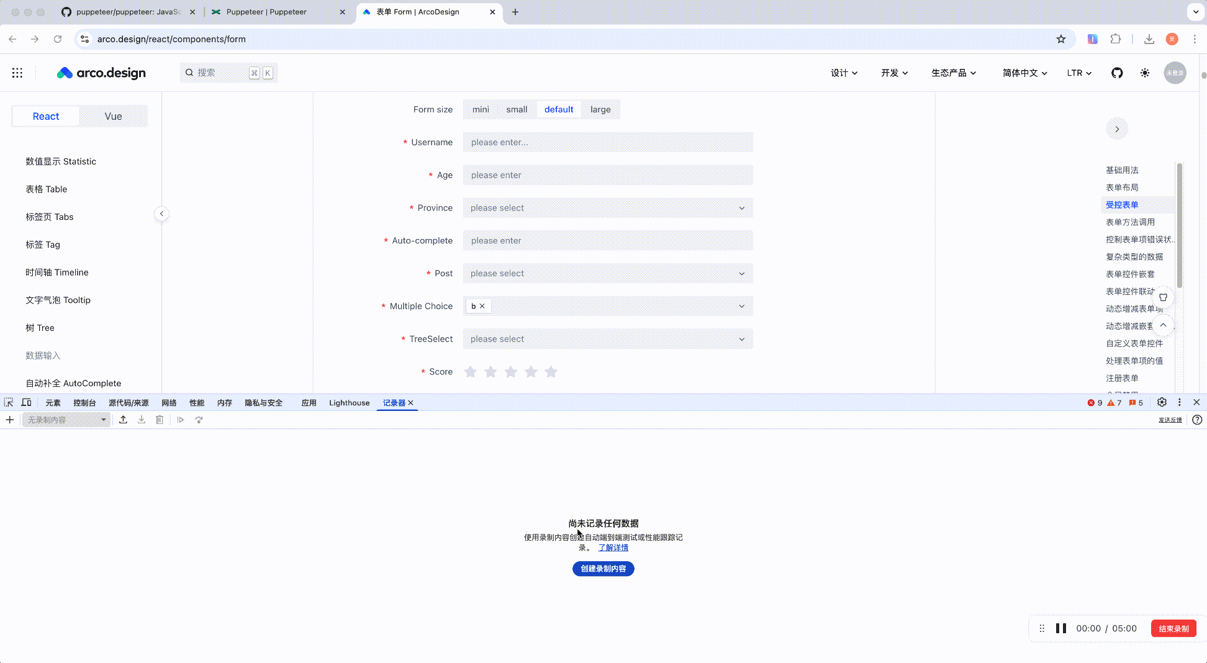Switch to the DevTools 控制台 tab
This screenshot has height=663, width=1207.
(84, 403)
